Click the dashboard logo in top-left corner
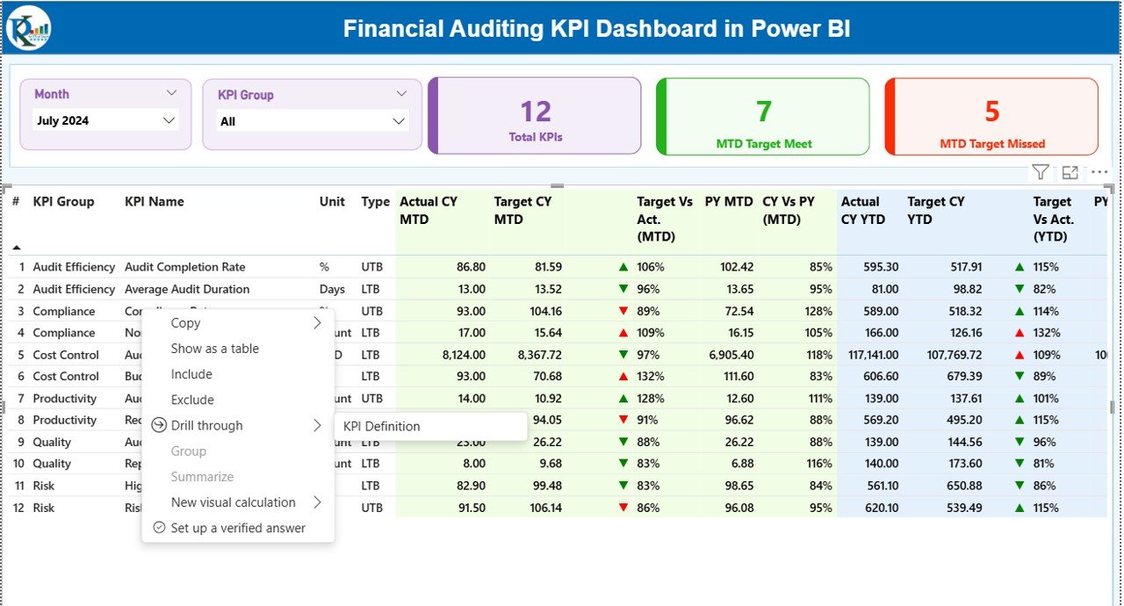The width and height of the screenshot is (1124, 606). 28,28
